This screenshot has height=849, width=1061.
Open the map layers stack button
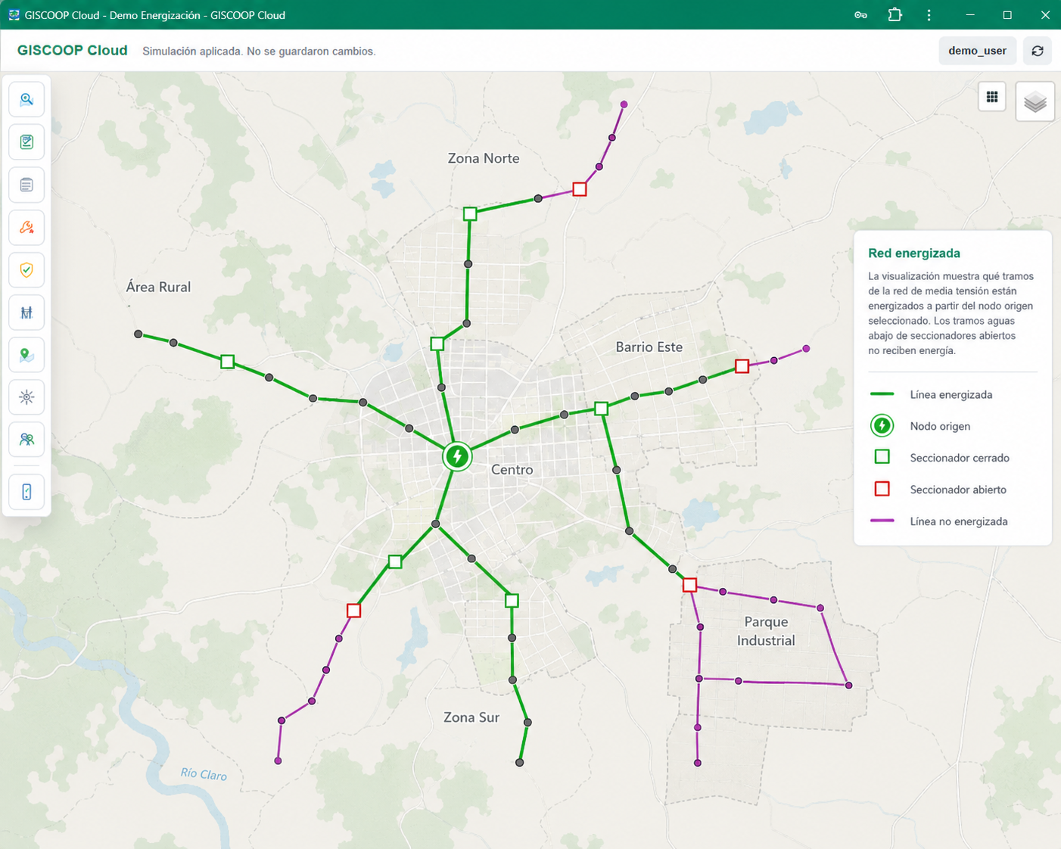coord(1035,101)
